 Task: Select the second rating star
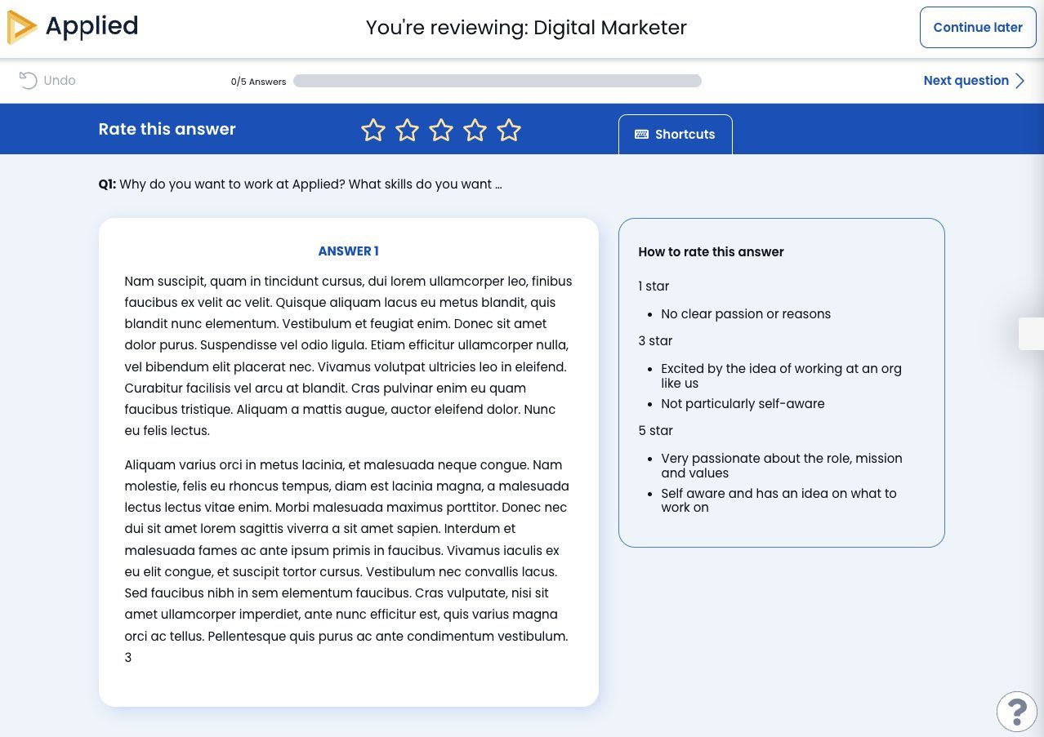pyautogui.click(x=407, y=130)
